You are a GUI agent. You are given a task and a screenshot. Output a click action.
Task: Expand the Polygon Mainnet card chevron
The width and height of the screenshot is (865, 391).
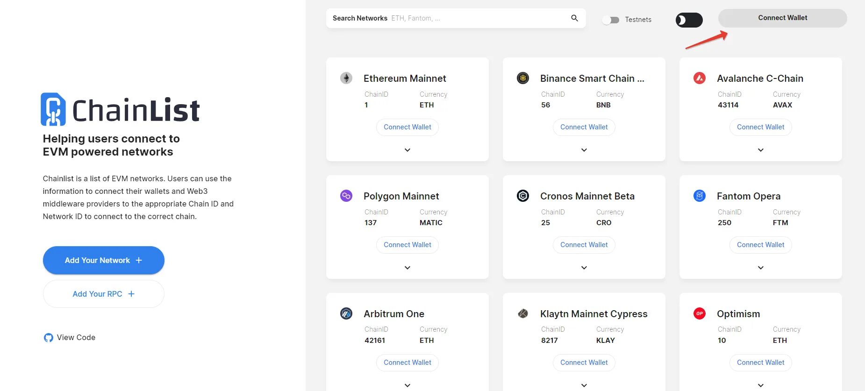tap(407, 268)
